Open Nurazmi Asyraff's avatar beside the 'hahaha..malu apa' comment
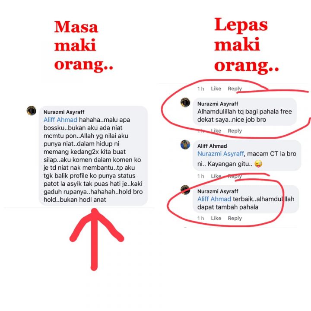 tap(32, 111)
